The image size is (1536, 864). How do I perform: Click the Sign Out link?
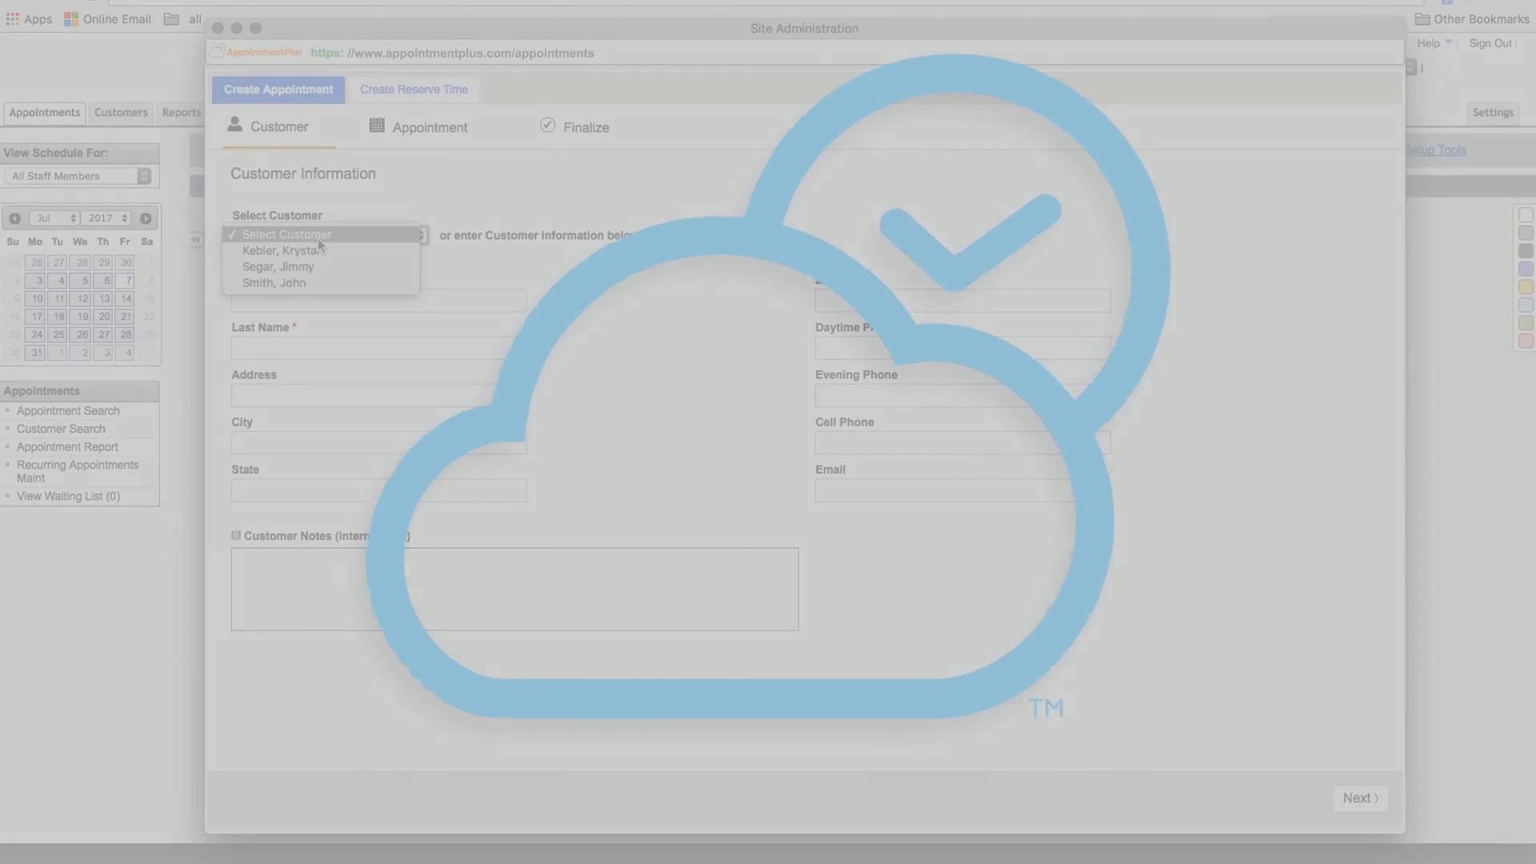[x=1490, y=43]
